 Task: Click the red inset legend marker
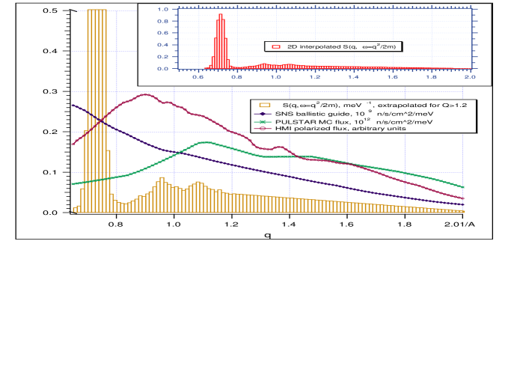(x=276, y=46)
